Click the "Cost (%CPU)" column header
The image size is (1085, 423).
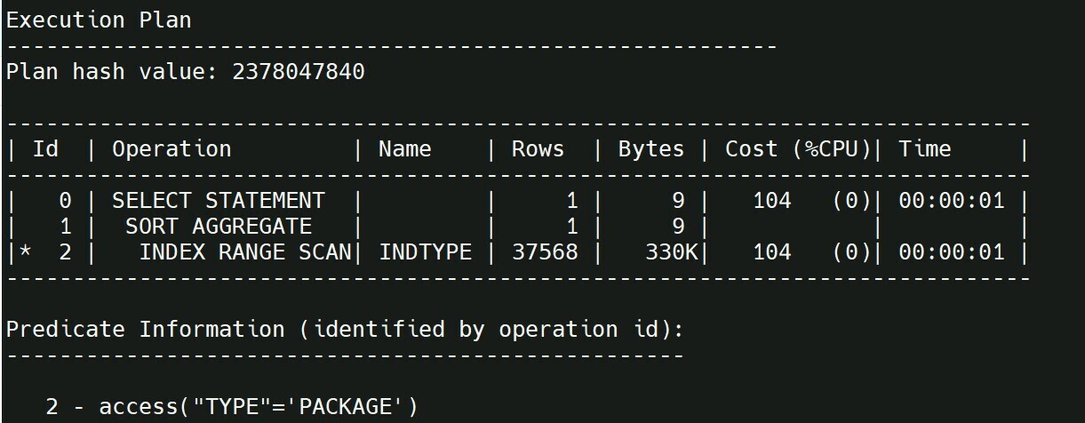(x=797, y=149)
